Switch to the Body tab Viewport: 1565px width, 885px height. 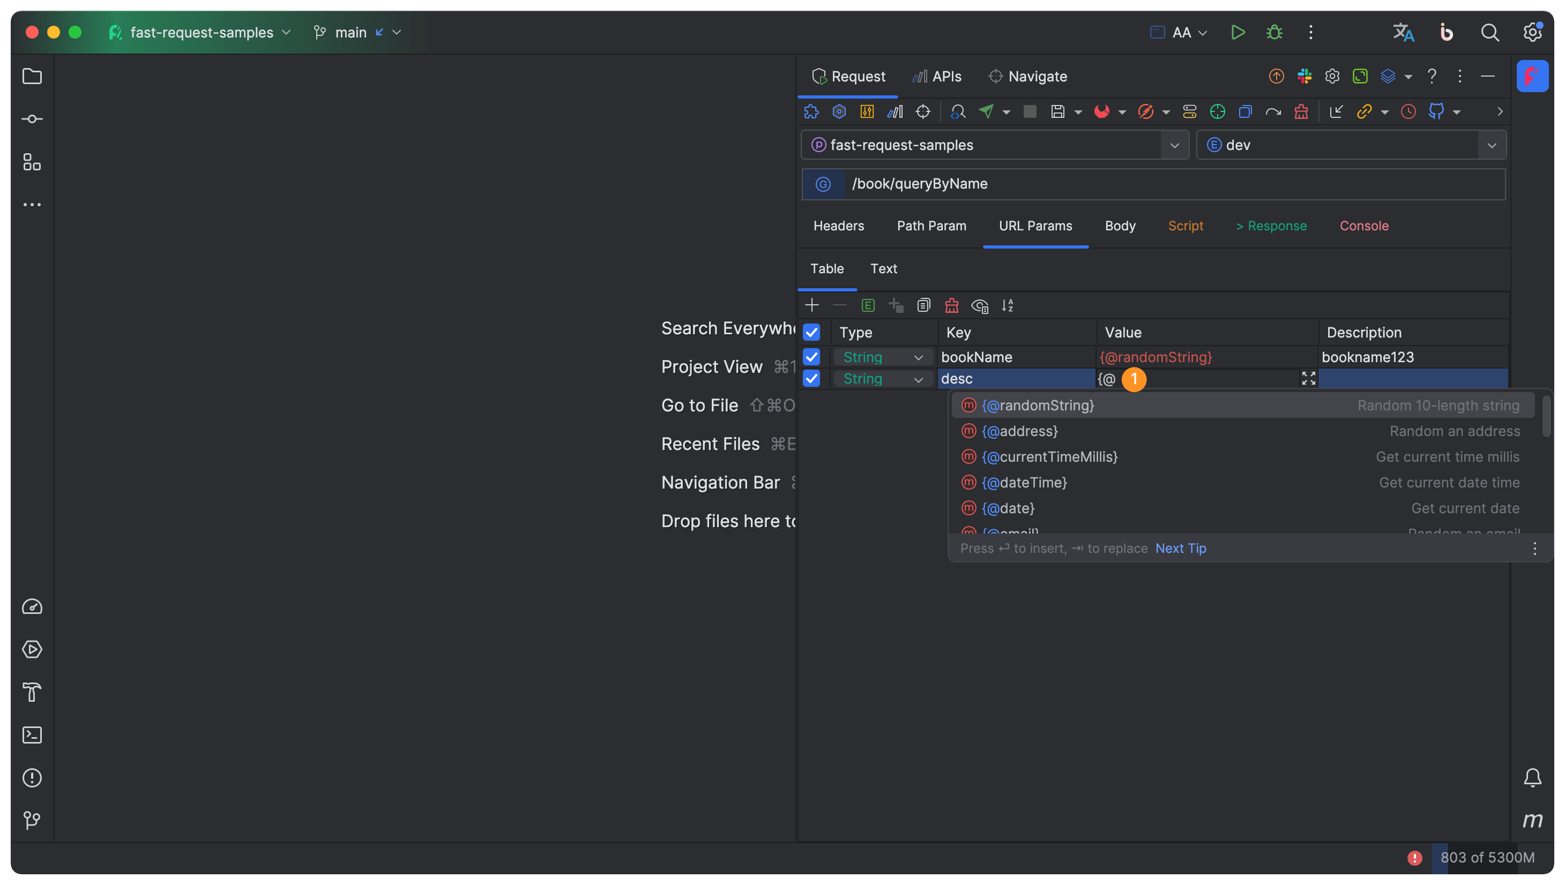click(x=1120, y=226)
